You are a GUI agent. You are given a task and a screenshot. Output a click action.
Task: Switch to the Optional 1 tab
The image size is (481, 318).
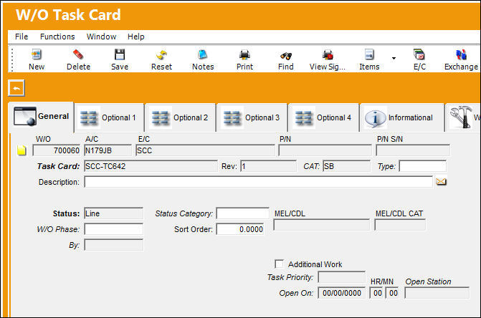click(x=109, y=118)
